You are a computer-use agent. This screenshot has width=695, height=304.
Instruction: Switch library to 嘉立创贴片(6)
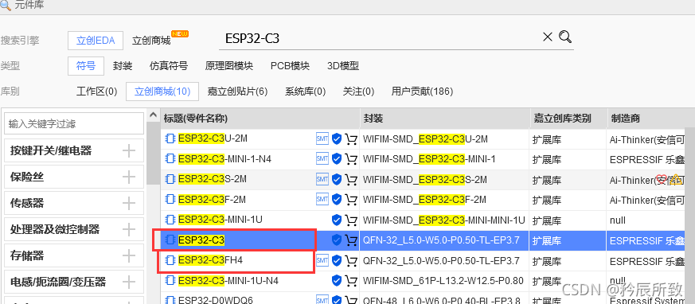point(237,92)
